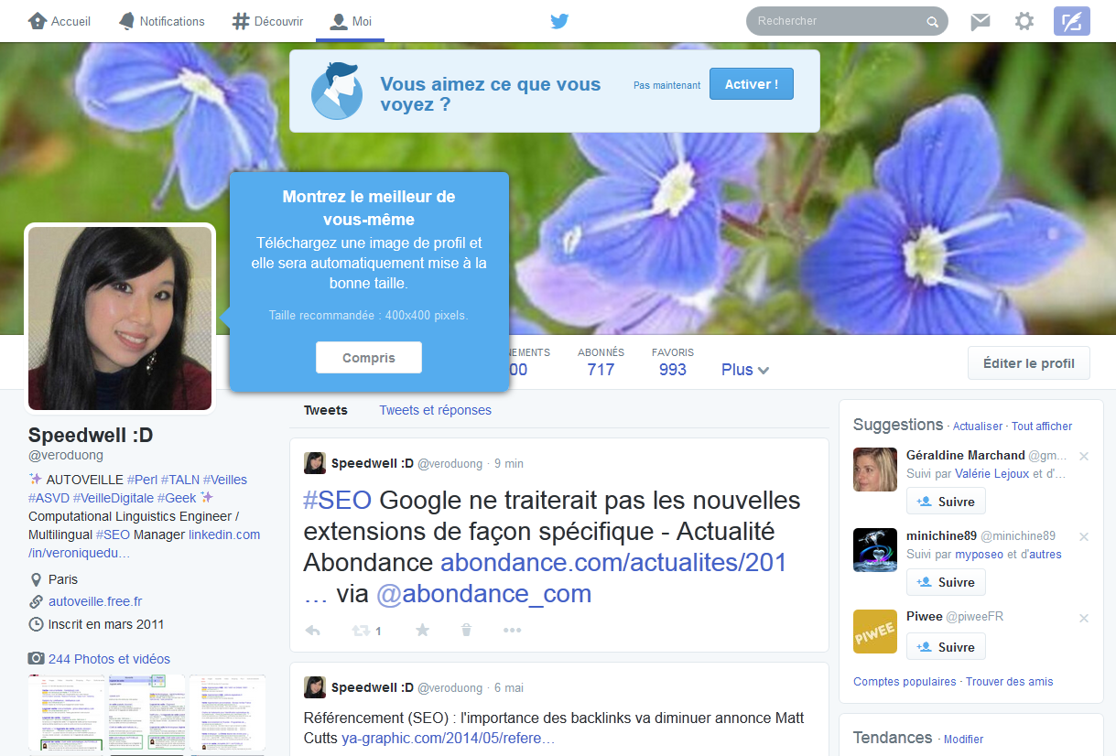
Task: Open more options dots on #SEO tweet
Action: (512, 630)
